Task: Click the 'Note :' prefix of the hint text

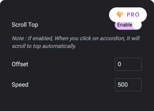Action: [x=19, y=38]
